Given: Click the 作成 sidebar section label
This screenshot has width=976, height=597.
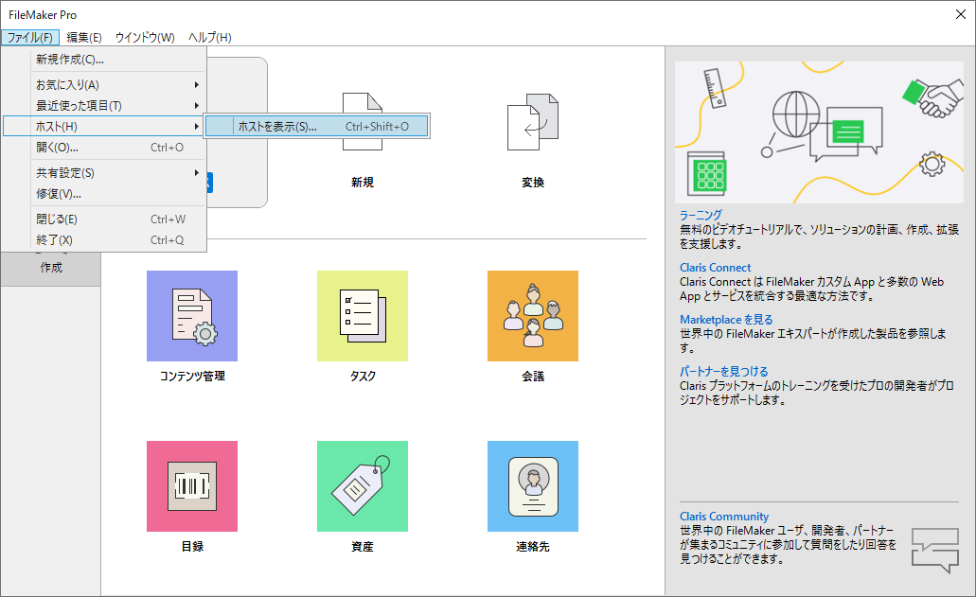Looking at the screenshot, I should click(49, 268).
